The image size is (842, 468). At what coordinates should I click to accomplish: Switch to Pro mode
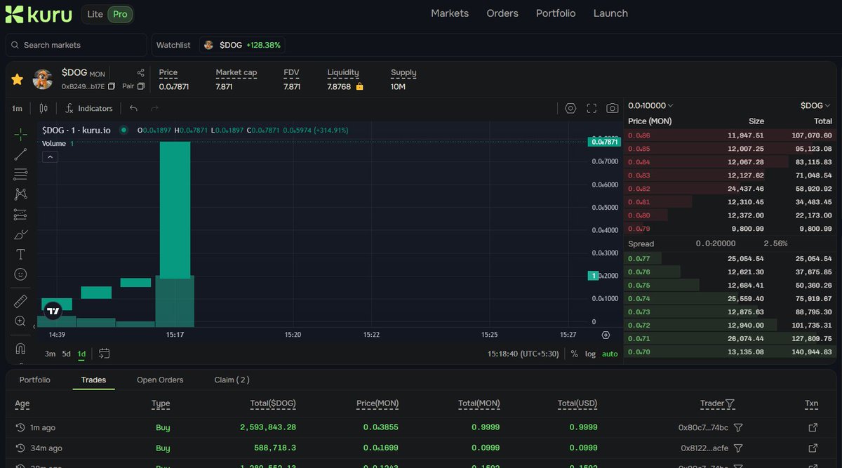120,14
